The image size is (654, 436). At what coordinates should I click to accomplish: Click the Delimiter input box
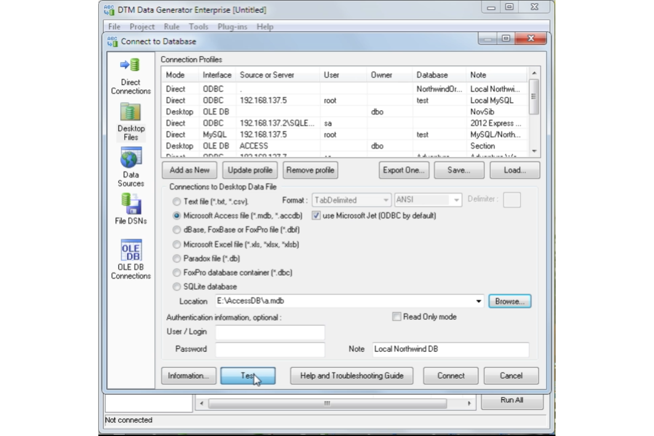point(512,200)
